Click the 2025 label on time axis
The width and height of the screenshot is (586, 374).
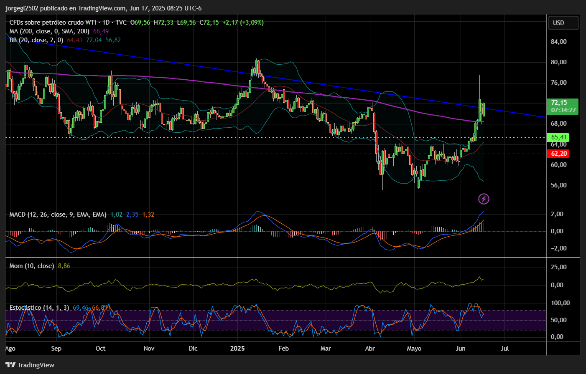(x=237, y=349)
